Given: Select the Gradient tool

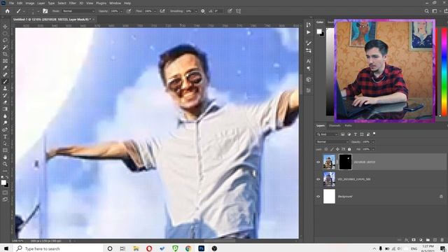Looking at the screenshot, I should point(5,109).
